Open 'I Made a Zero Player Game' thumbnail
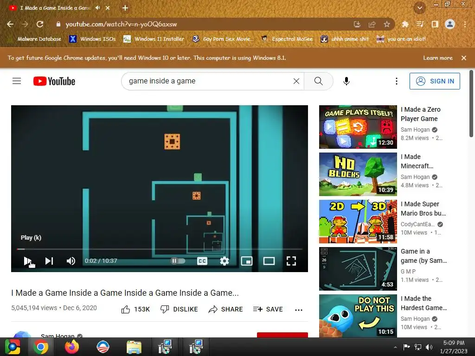The image size is (475, 356). (358, 127)
